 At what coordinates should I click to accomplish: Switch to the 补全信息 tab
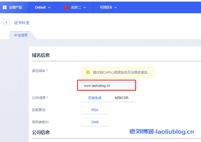21,35
